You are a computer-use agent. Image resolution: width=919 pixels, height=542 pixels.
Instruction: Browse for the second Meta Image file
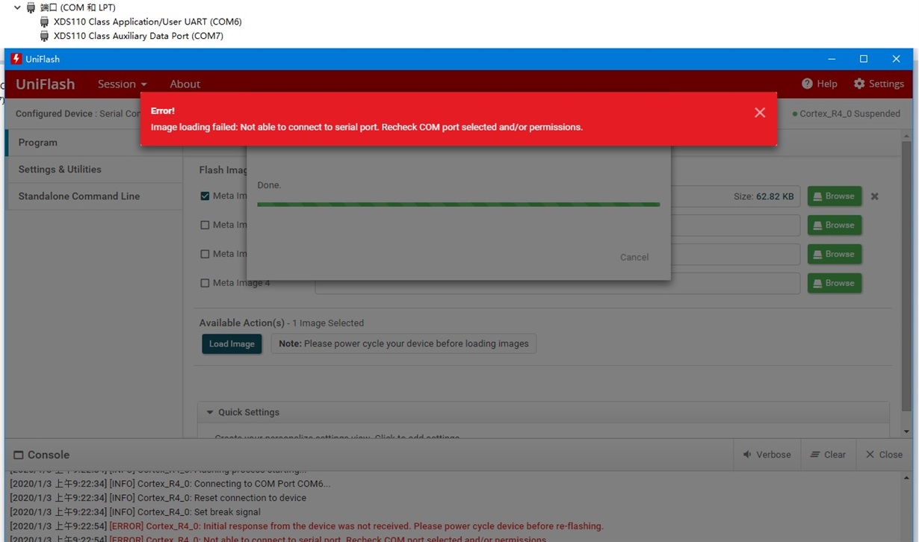834,225
